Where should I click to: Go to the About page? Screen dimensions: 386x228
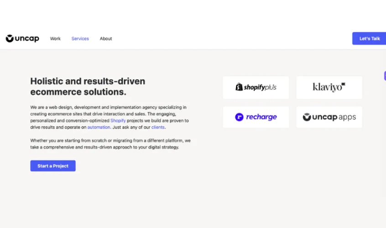(106, 39)
